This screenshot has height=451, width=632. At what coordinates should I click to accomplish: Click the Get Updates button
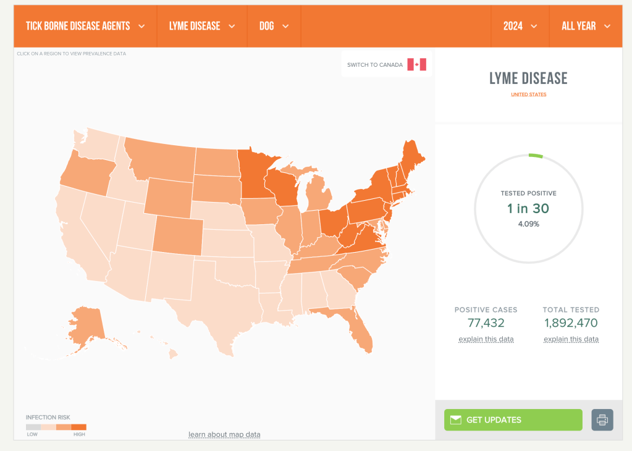click(x=513, y=419)
